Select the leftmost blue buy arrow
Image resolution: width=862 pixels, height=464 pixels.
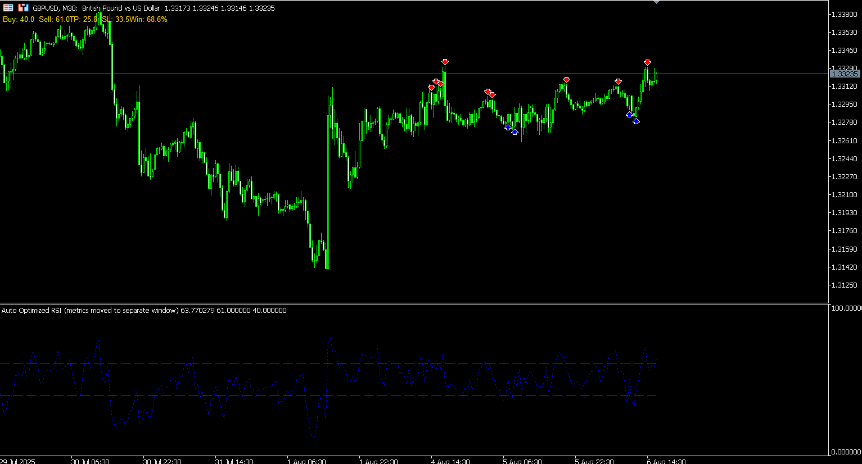tap(508, 128)
